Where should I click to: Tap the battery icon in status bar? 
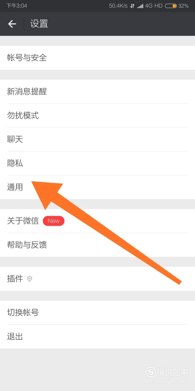(x=171, y=6)
